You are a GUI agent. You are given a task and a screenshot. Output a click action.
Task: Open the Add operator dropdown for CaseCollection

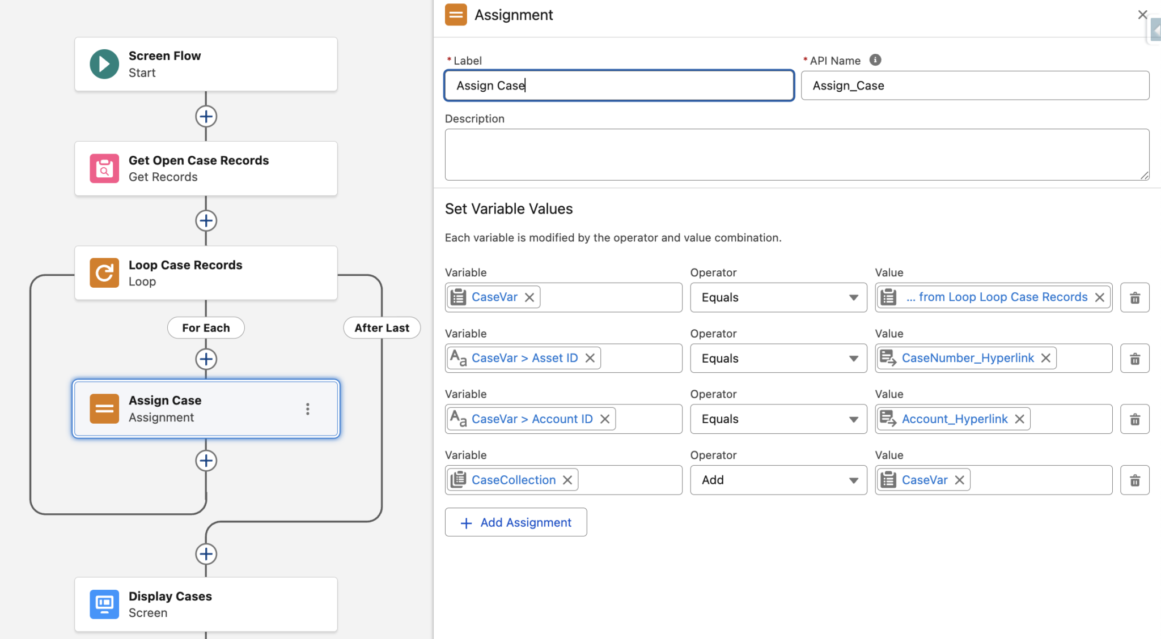click(854, 480)
